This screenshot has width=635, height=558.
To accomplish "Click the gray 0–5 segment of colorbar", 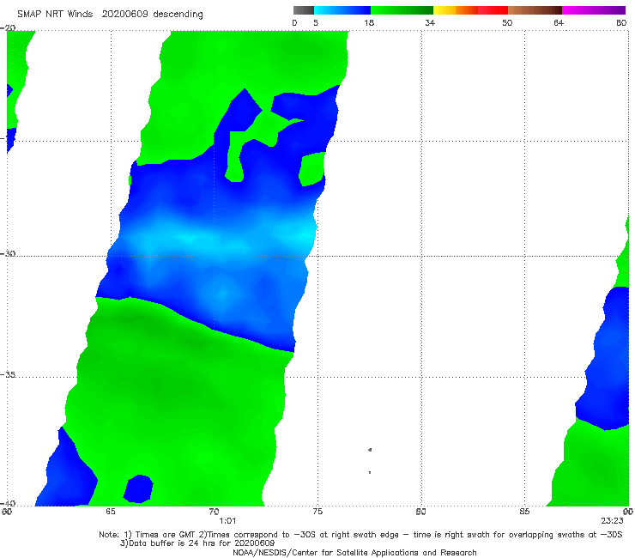I will click(x=303, y=10).
